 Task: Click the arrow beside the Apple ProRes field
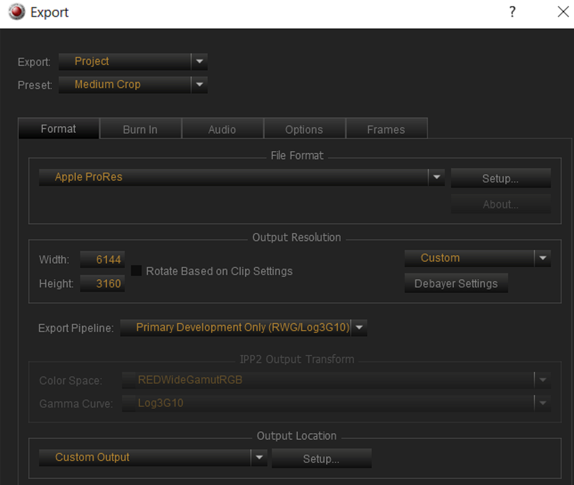coord(437,177)
